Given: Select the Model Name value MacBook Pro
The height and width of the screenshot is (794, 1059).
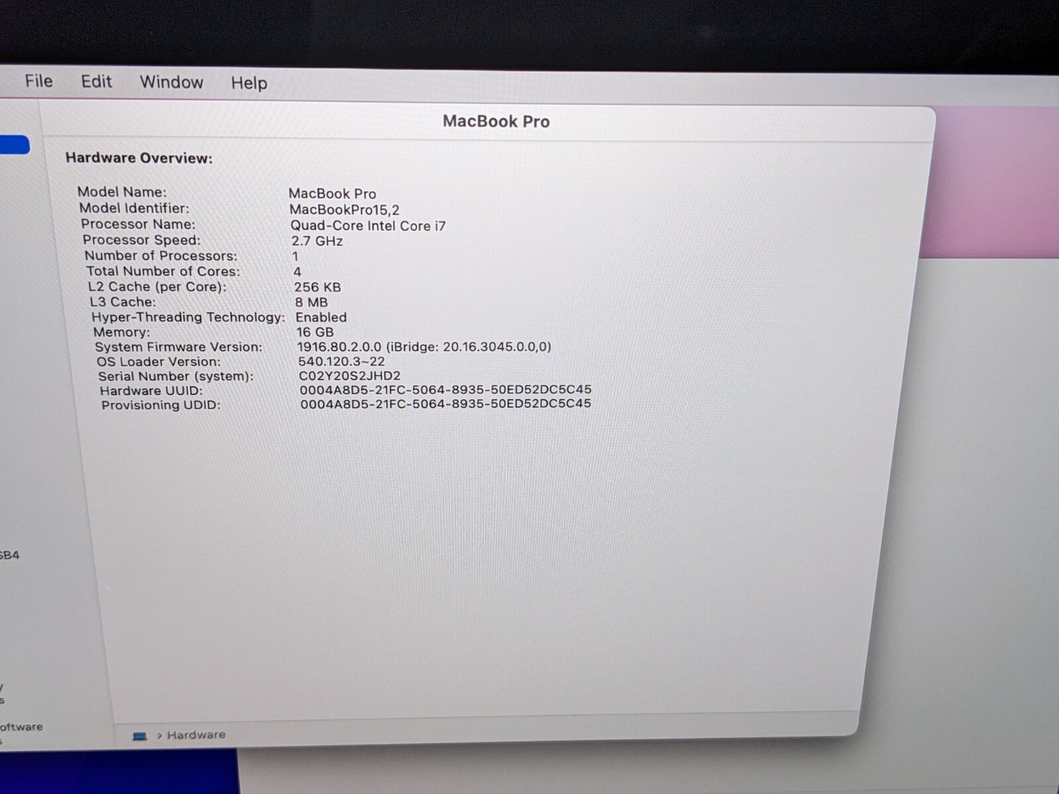Looking at the screenshot, I should (332, 193).
